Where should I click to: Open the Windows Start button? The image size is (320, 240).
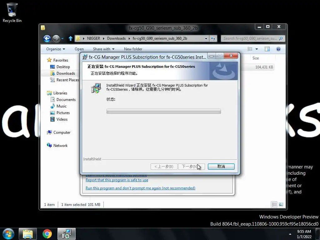tap(8, 234)
